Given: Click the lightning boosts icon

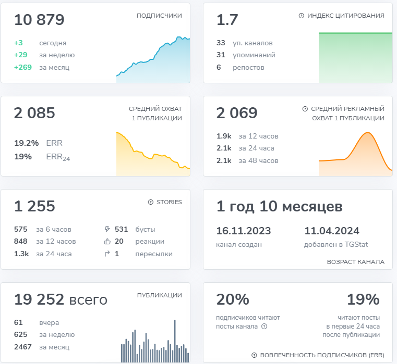Looking at the screenshot, I should (x=107, y=229).
